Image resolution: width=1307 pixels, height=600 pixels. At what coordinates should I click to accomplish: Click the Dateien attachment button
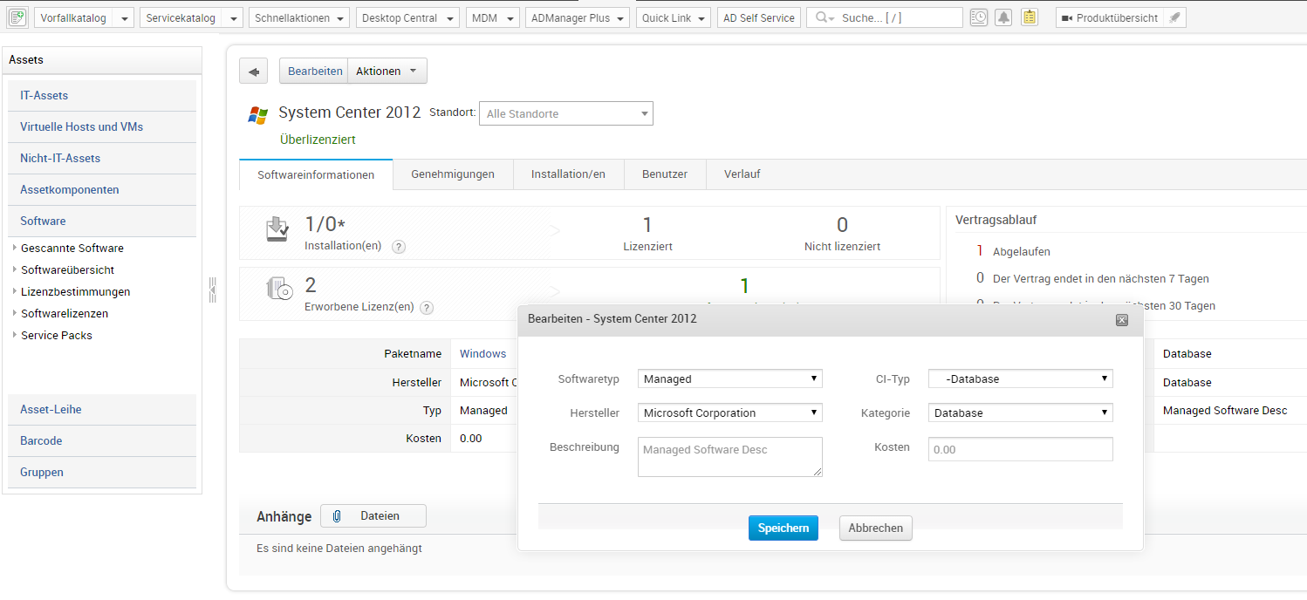(x=373, y=516)
